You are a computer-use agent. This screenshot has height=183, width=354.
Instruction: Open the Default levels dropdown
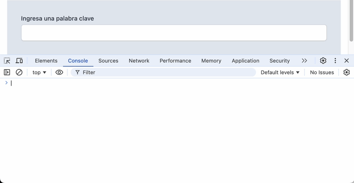point(280,72)
